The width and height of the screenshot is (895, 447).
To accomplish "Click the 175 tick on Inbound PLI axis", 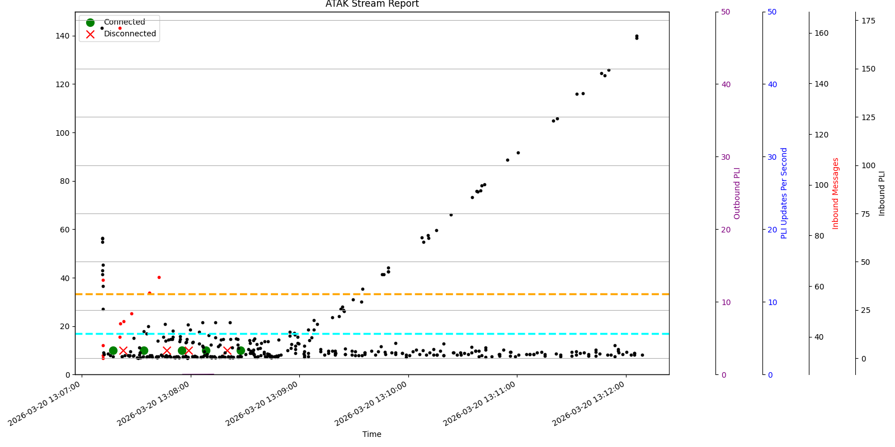I will point(868,21).
